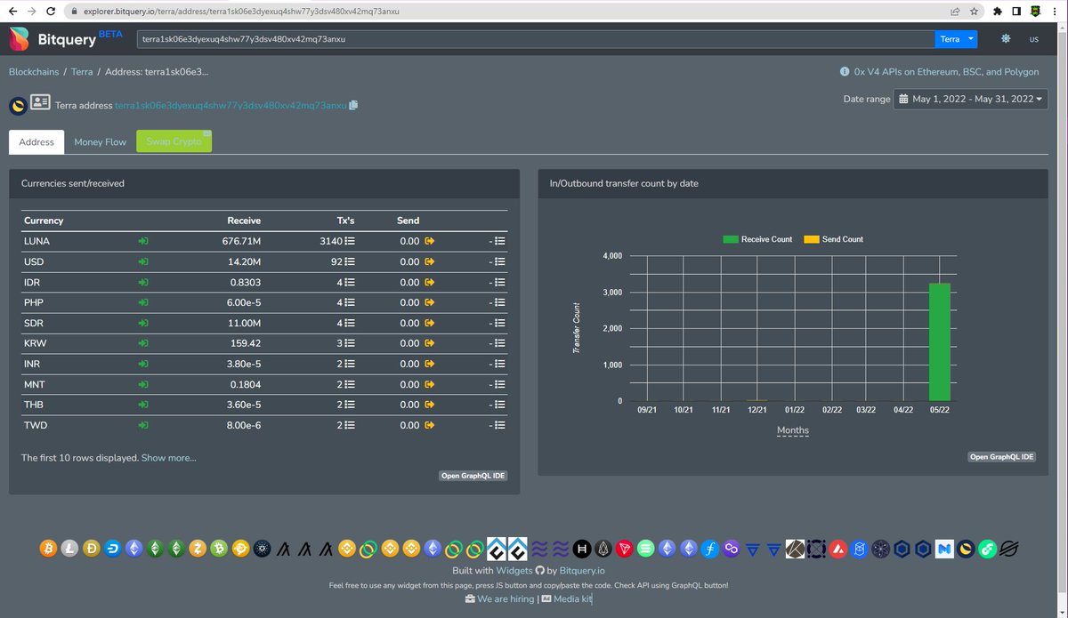This screenshot has height=618, width=1068.
Task: Open the date range picker dropdown
Action: (x=971, y=99)
